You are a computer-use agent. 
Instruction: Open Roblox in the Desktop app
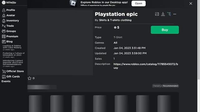point(138,3)
